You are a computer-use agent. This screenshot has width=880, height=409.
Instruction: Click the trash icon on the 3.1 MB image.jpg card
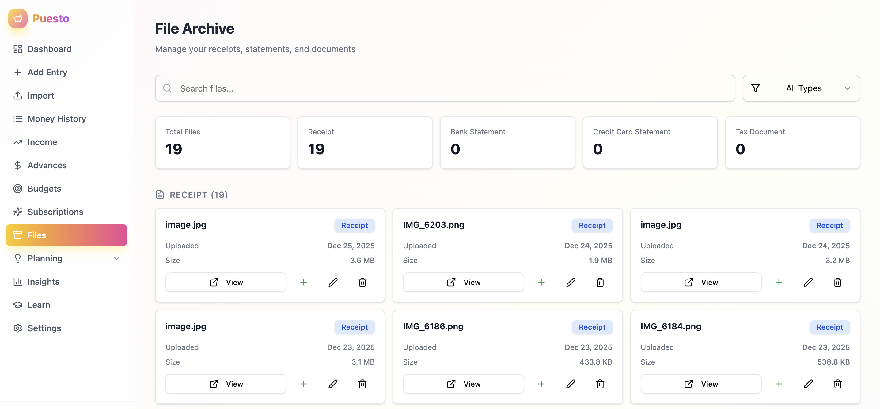tap(362, 384)
